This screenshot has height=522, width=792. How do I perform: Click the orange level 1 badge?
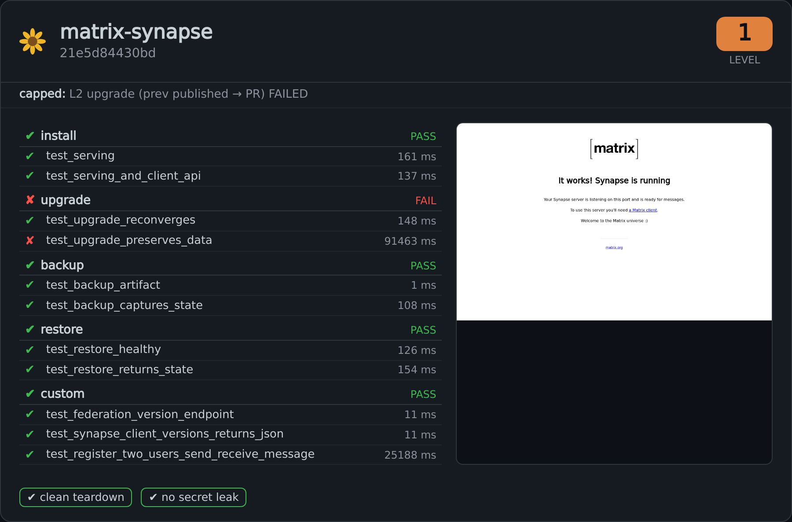tap(744, 34)
